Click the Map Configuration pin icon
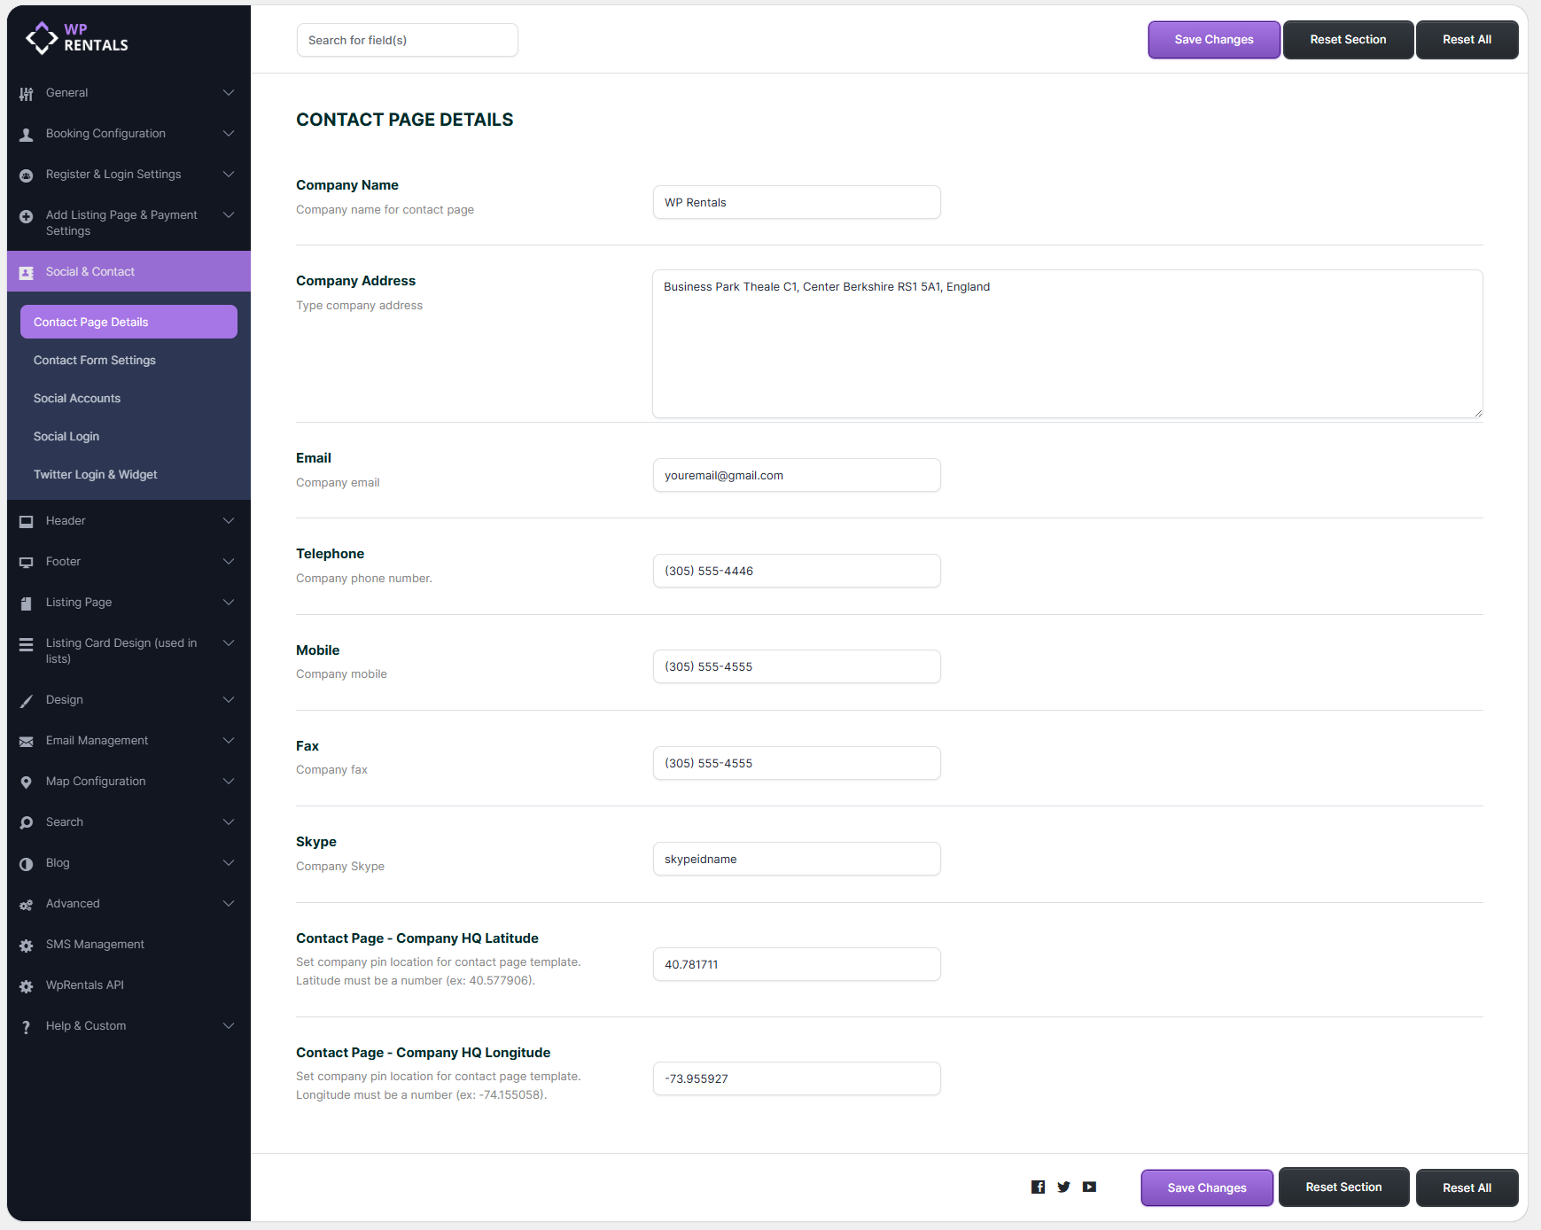This screenshot has width=1541, height=1230. tap(27, 782)
